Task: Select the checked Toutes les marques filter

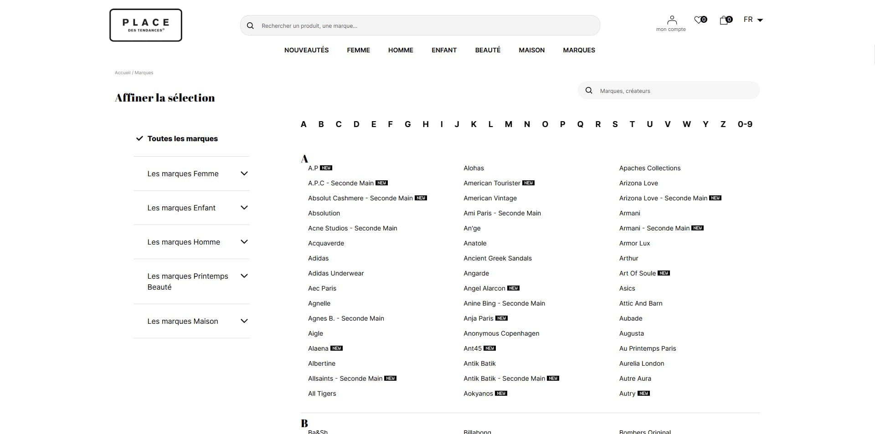Action: point(182,138)
